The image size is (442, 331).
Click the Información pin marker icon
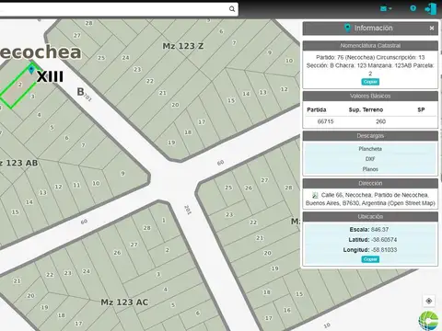347,28
